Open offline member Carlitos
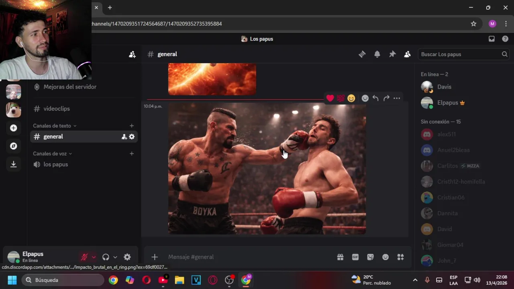 tap(463, 166)
